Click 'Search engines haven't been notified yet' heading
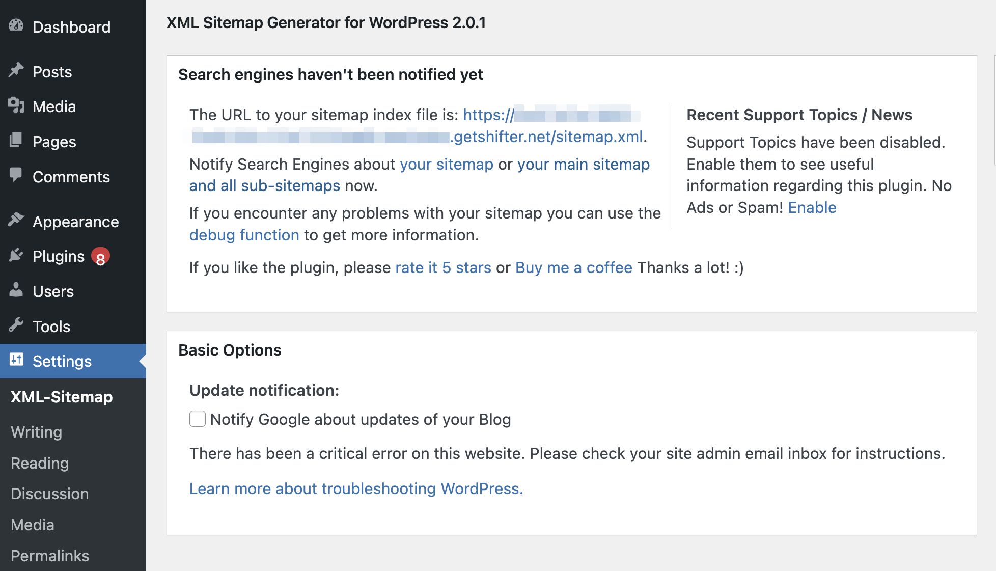Screen dimensions: 996x571 pos(330,75)
